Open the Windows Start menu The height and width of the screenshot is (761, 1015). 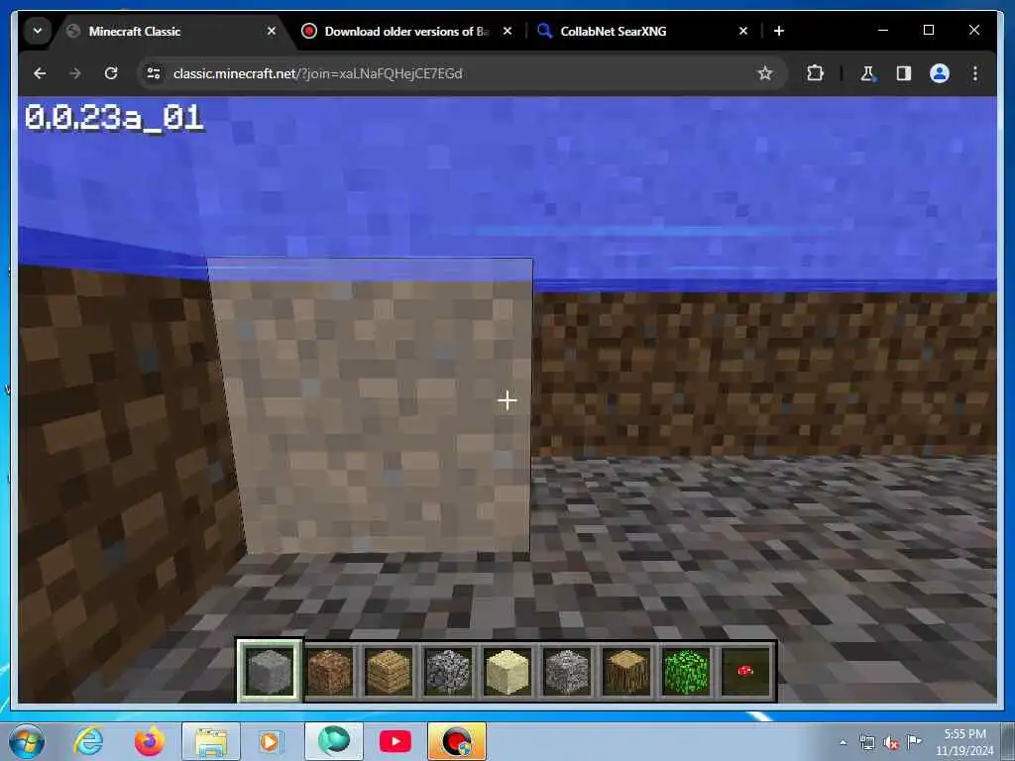(27, 741)
